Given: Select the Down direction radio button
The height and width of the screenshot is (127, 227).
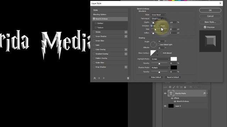Looking at the screenshot, I should pos(159,26).
